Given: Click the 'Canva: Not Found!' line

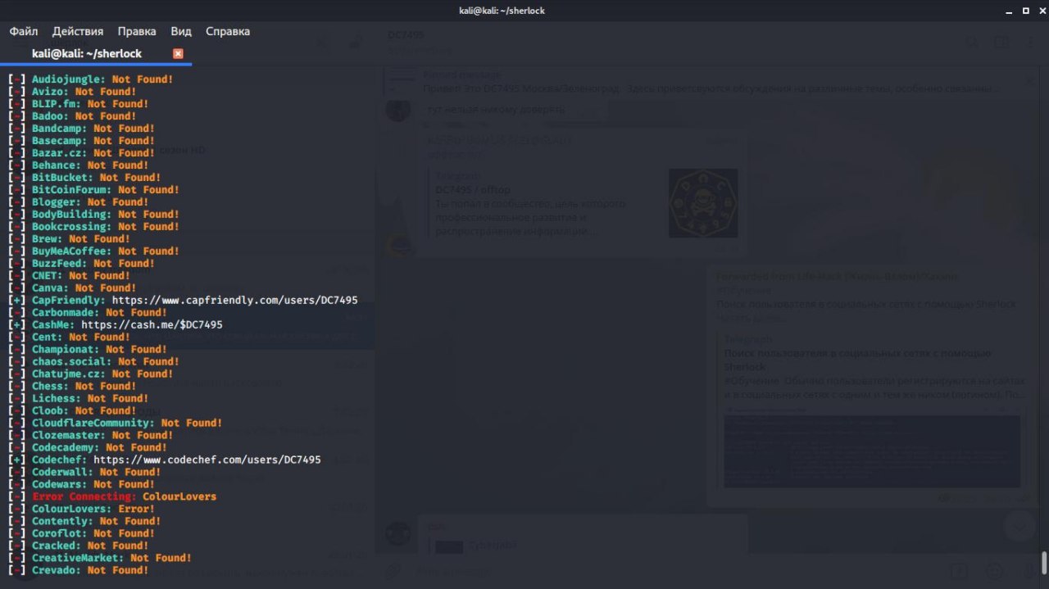Looking at the screenshot, I should coord(72,288).
